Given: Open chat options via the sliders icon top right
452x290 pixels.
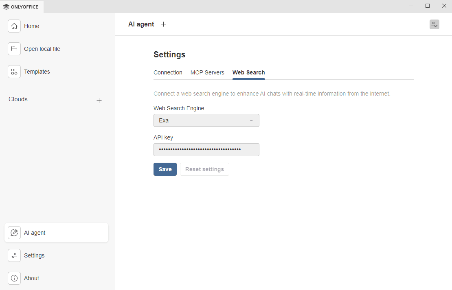Looking at the screenshot, I should coord(434,24).
